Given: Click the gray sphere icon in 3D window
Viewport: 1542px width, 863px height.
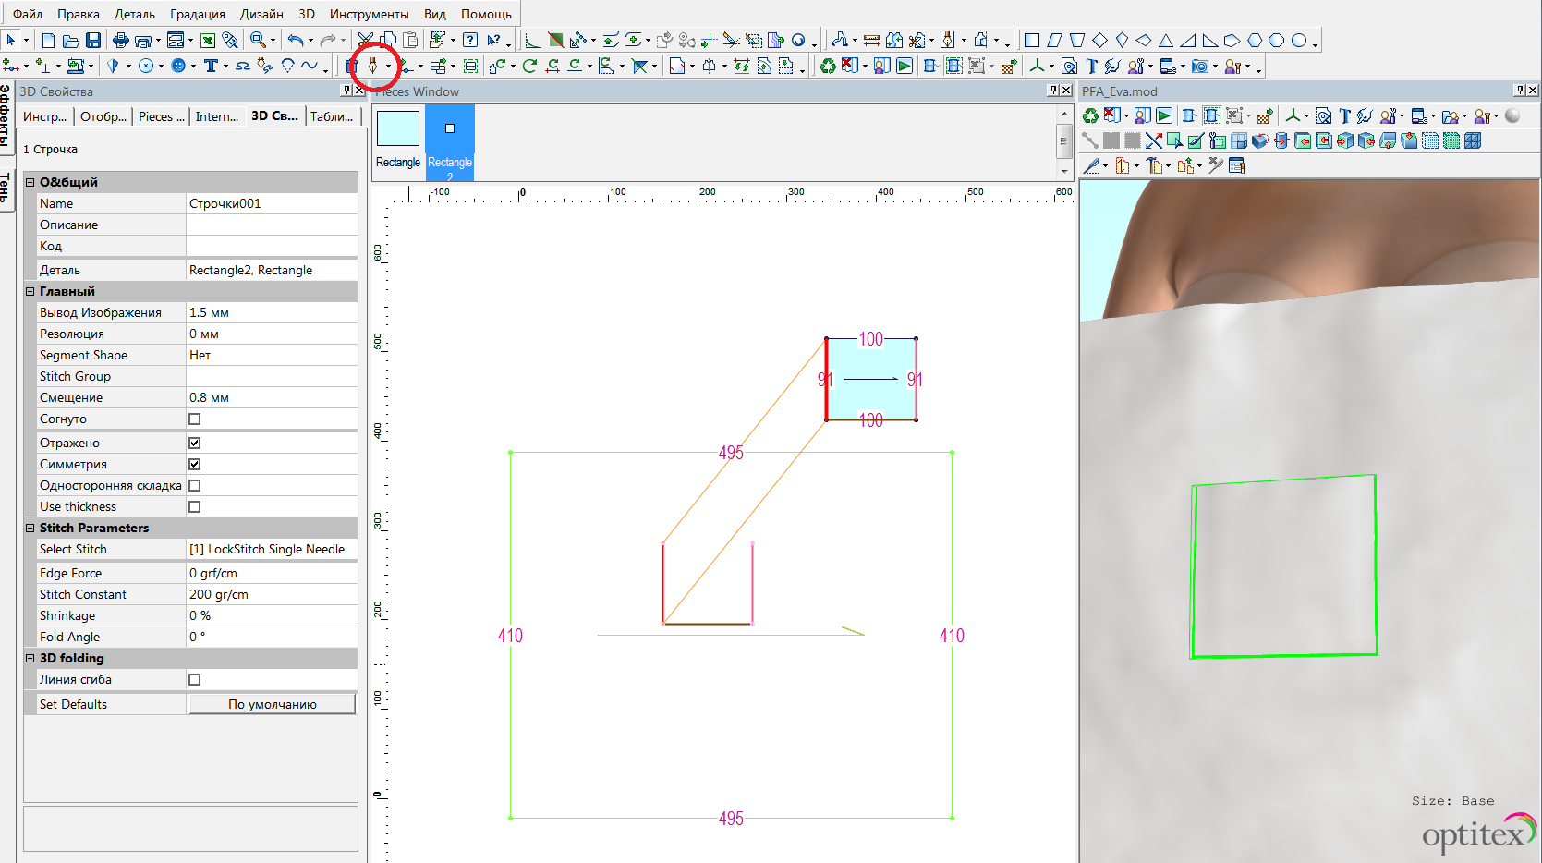Looking at the screenshot, I should pos(1512,115).
